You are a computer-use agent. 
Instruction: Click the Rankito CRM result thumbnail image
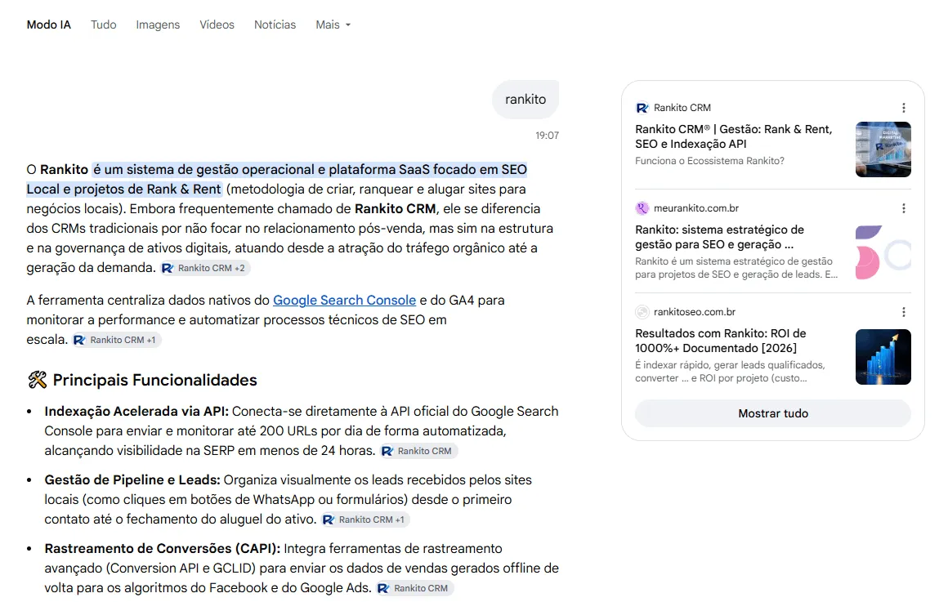coord(883,149)
